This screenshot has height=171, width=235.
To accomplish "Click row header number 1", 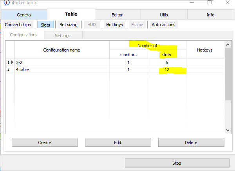I will click(x=8, y=62).
